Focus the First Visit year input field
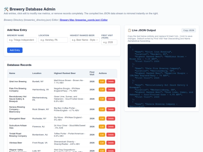 coord(109,42)
